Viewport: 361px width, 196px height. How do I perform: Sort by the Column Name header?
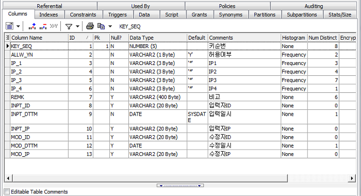[x=39, y=38]
